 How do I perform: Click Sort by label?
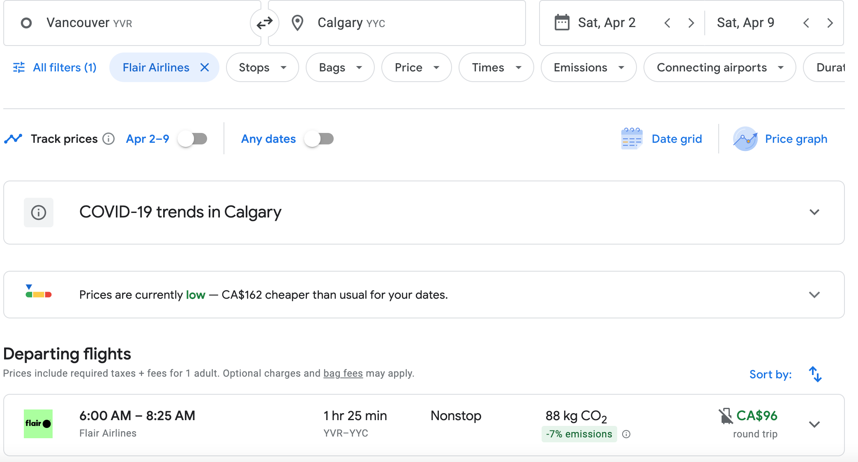click(x=770, y=374)
